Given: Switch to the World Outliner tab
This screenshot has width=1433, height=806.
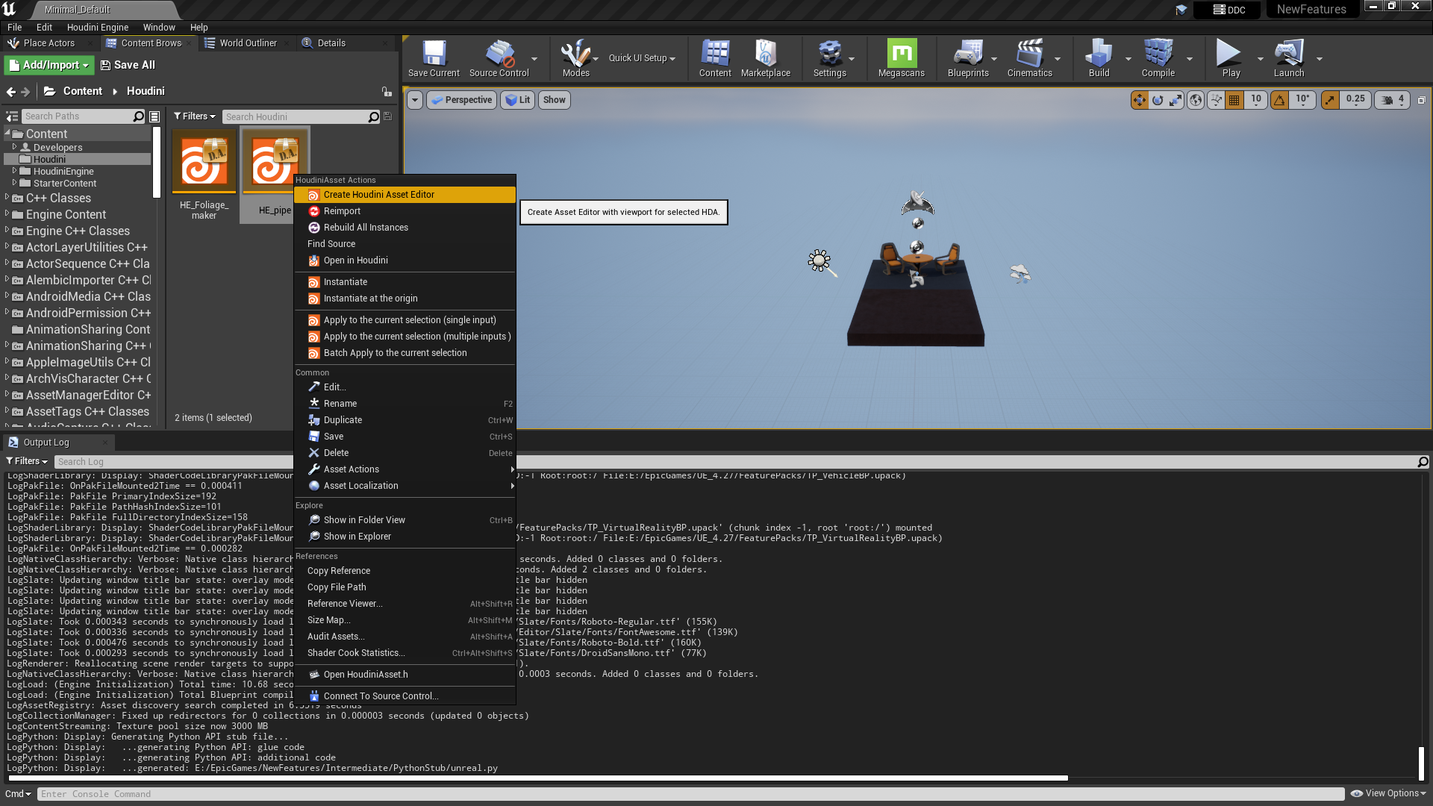Looking at the screenshot, I should point(246,43).
